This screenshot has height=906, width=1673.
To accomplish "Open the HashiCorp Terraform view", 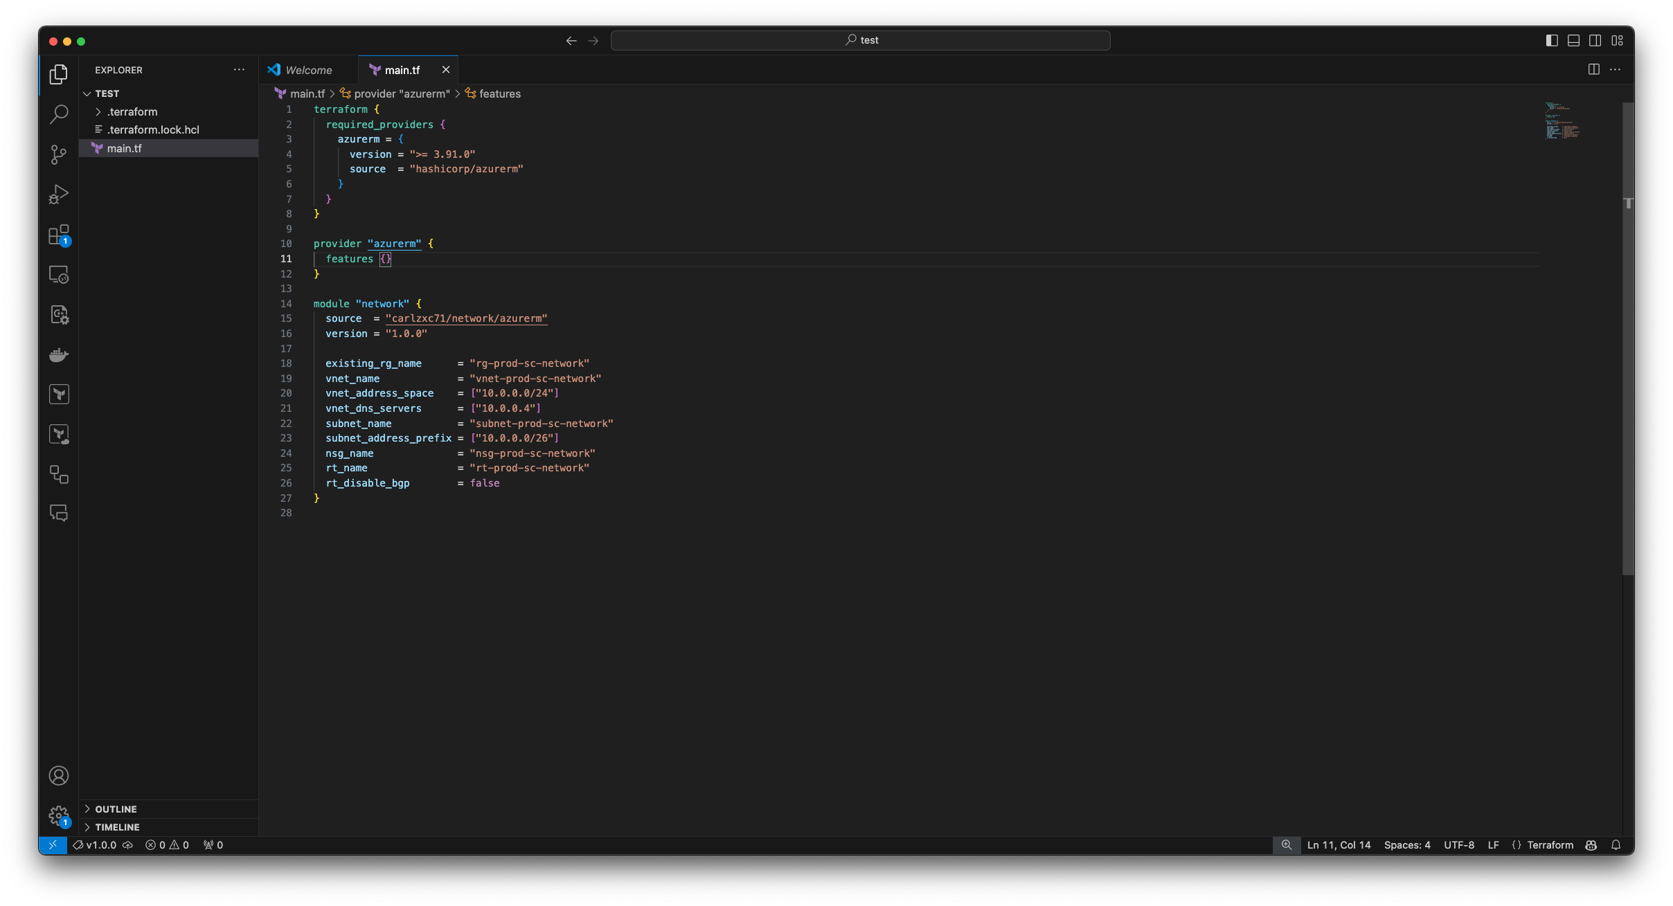I will tap(59, 395).
